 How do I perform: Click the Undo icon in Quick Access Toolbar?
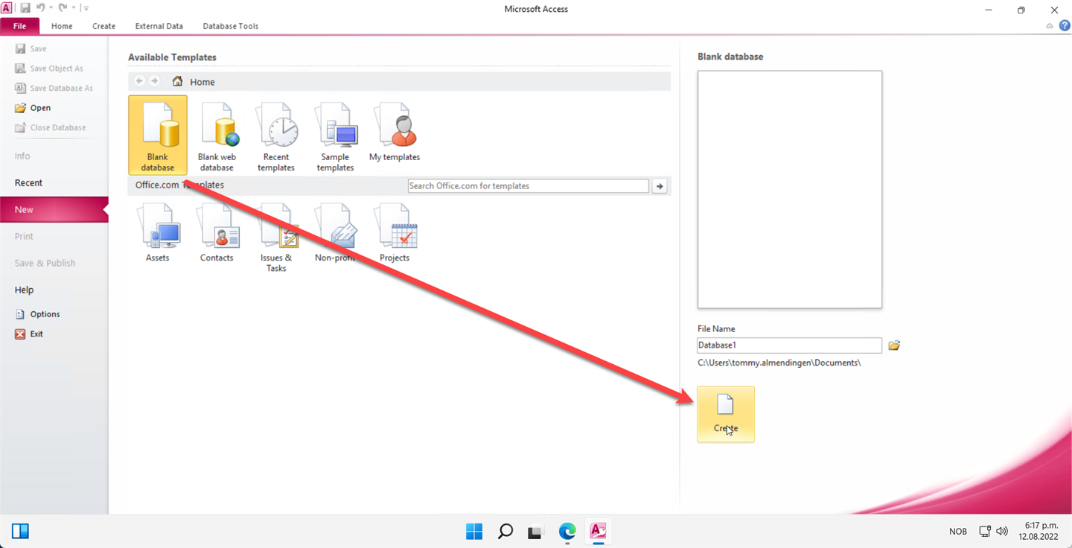pyautogui.click(x=42, y=8)
